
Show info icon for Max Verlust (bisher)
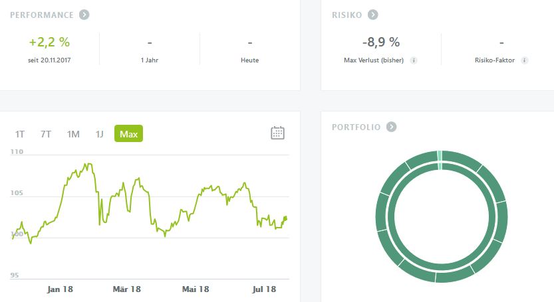pos(414,60)
